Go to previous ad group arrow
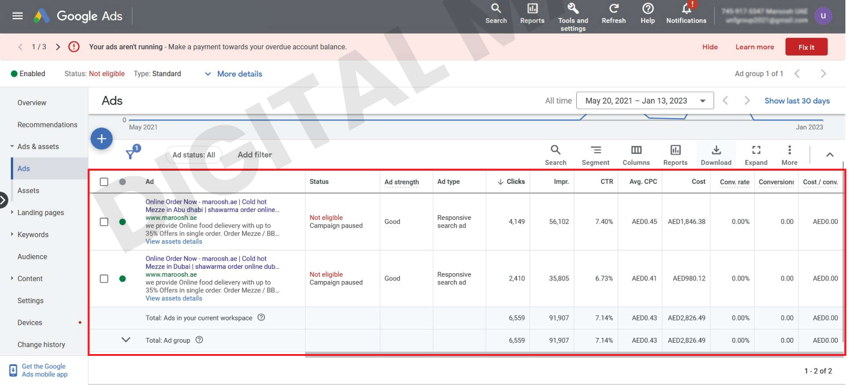The width and height of the screenshot is (849, 387). click(797, 74)
